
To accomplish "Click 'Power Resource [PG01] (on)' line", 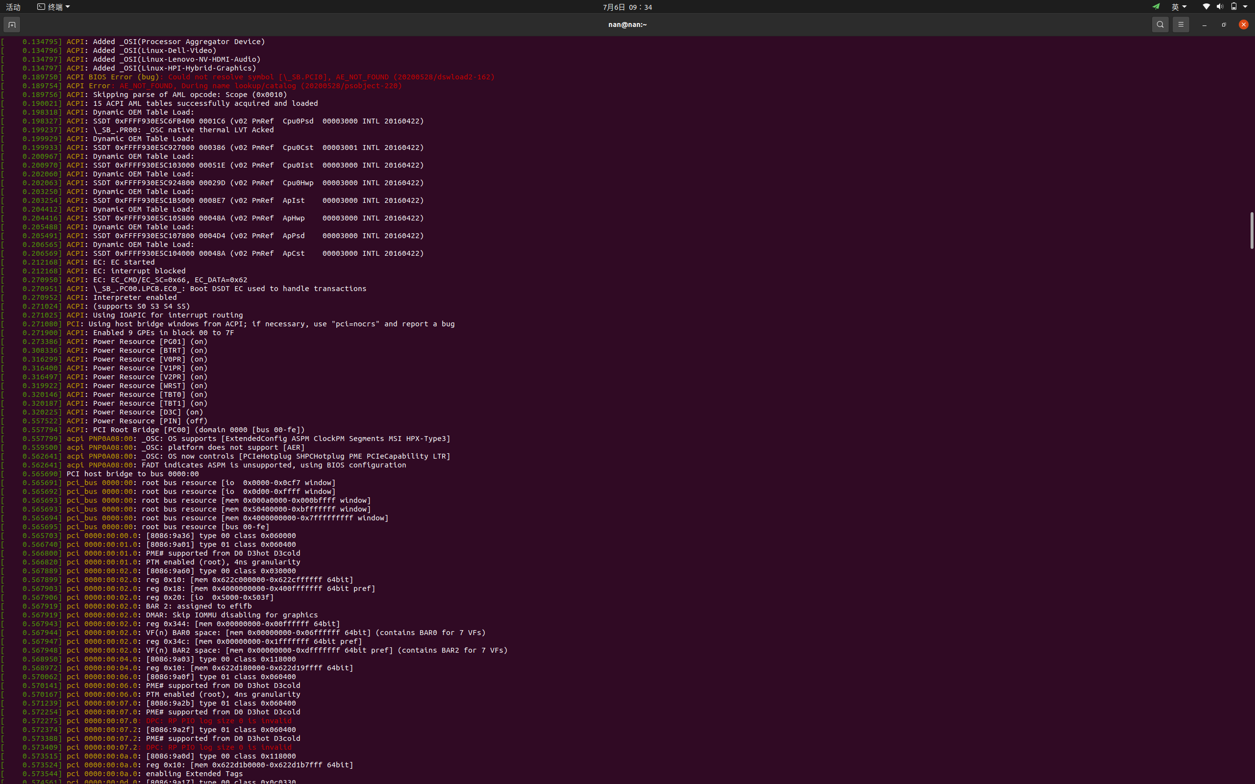I will point(104,341).
